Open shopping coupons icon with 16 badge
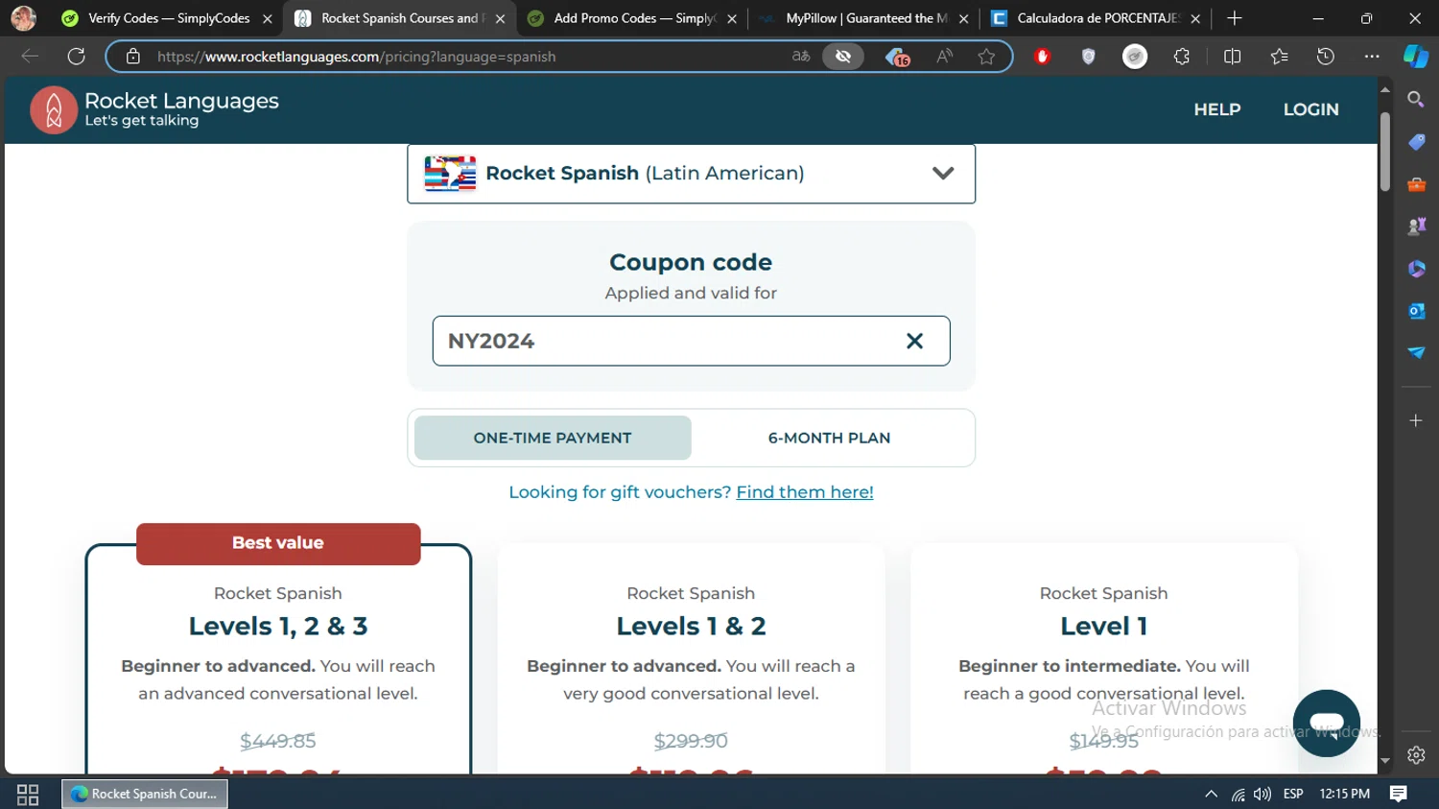Image resolution: width=1439 pixels, height=809 pixels. coord(897,57)
